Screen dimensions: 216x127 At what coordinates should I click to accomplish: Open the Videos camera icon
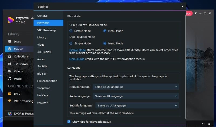pyautogui.click(x=9, y=71)
